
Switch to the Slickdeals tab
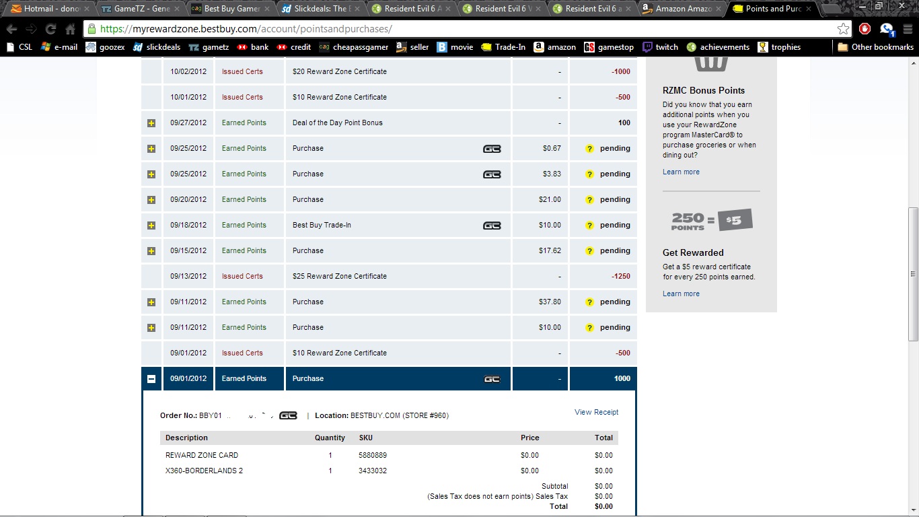pyautogui.click(x=319, y=9)
